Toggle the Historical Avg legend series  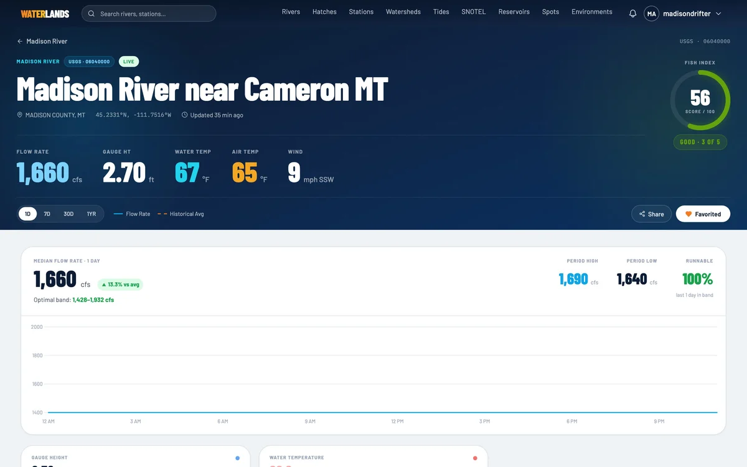(x=181, y=214)
